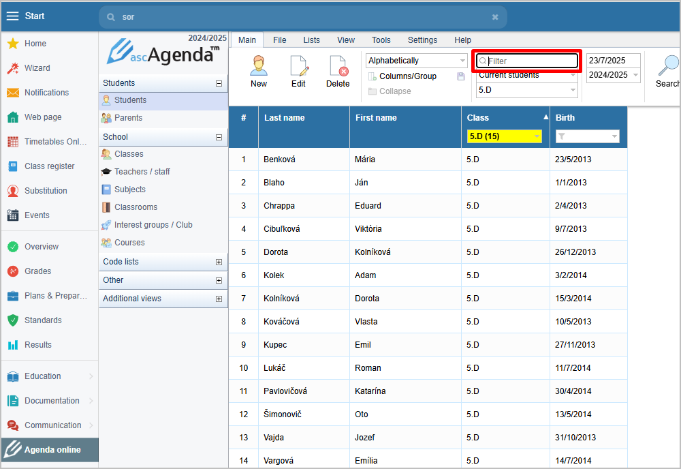
Task: Open the hamburger Start menu icon
Action: pos(12,16)
